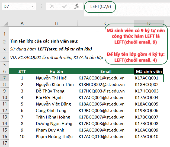Click the fill handle of cell D7
170x147 pixels.
coord(163,81)
